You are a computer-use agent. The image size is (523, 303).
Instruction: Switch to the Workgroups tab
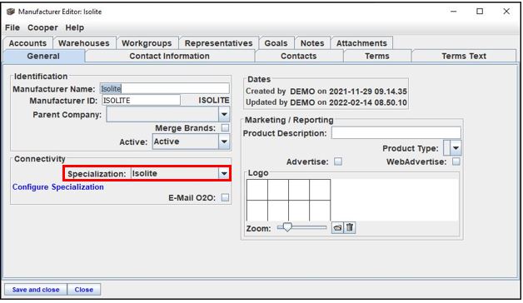(147, 43)
